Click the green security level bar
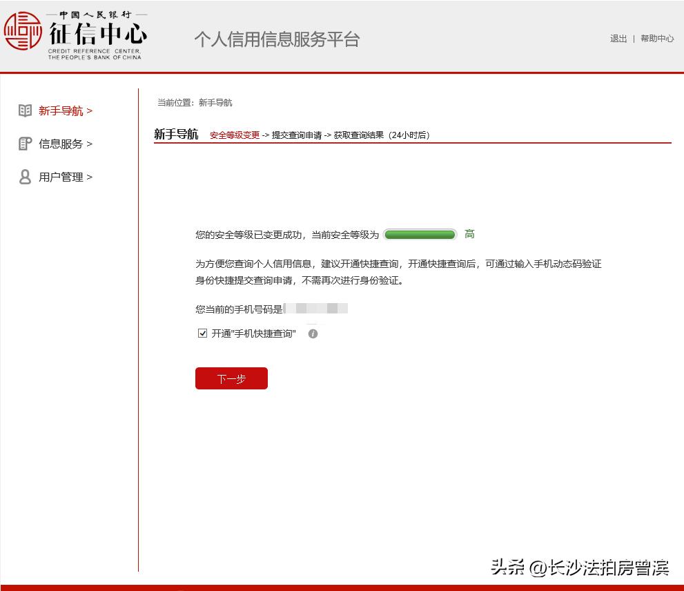Viewport: 684px width, 591px height. click(x=420, y=234)
